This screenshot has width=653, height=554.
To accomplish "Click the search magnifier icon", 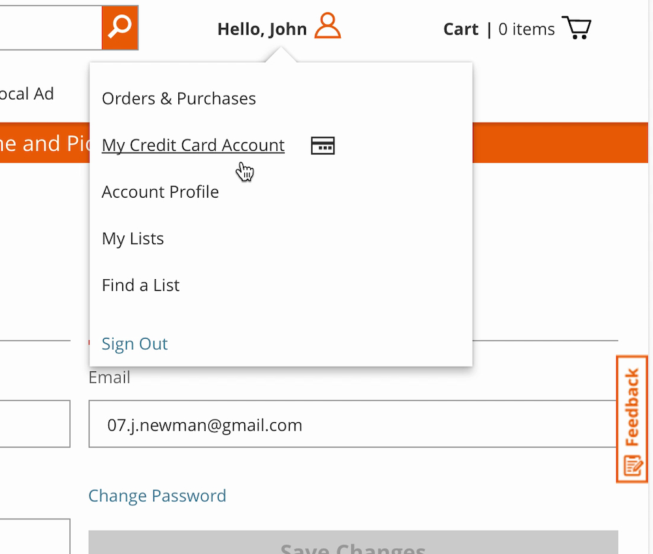I will pos(120,27).
